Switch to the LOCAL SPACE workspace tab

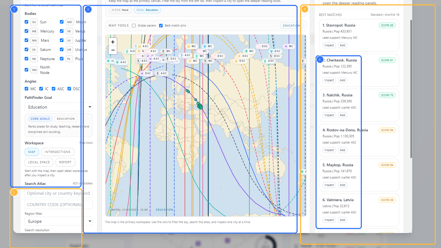[39, 162]
